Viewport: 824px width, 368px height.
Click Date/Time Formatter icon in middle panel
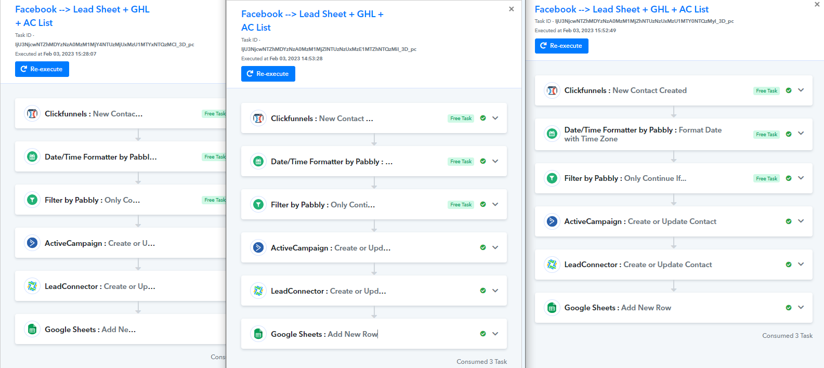point(258,161)
